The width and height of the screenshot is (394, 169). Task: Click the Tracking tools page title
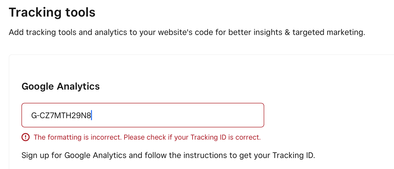(x=52, y=12)
